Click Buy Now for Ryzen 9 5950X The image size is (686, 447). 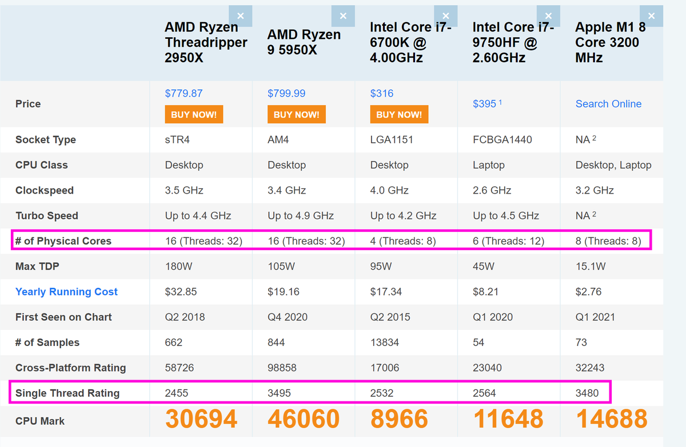click(296, 114)
